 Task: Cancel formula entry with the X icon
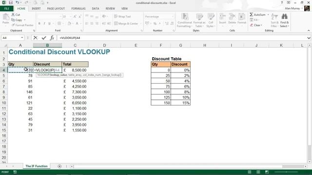(36, 38)
